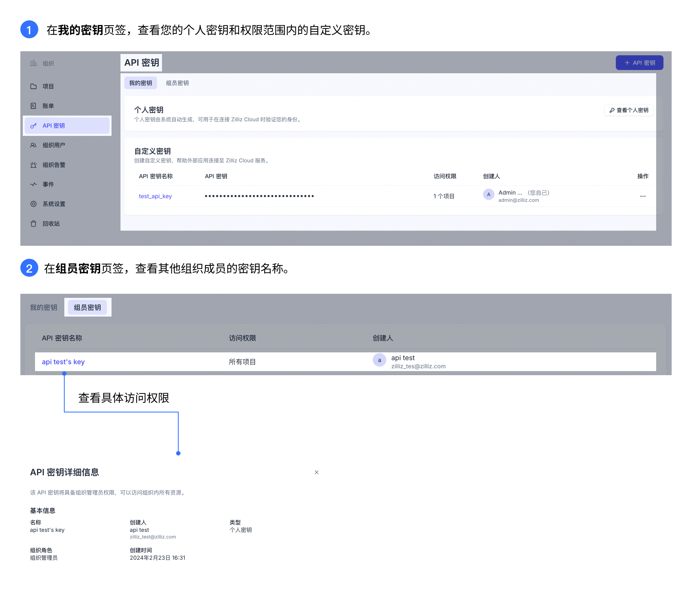Close the API 密钥详细信息 panel
Screen dimensions: 692x590
(316, 472)
